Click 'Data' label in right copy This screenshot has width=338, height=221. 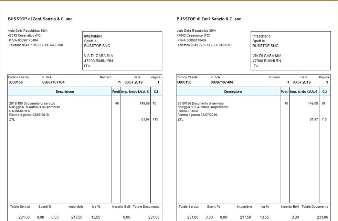[304, 77]
